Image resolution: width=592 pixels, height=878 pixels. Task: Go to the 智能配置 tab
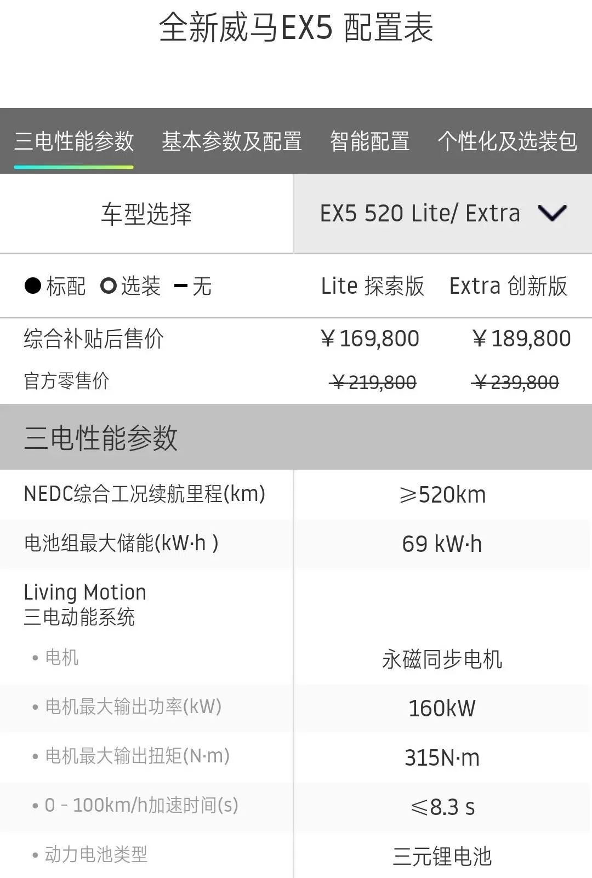pos(369,141)
